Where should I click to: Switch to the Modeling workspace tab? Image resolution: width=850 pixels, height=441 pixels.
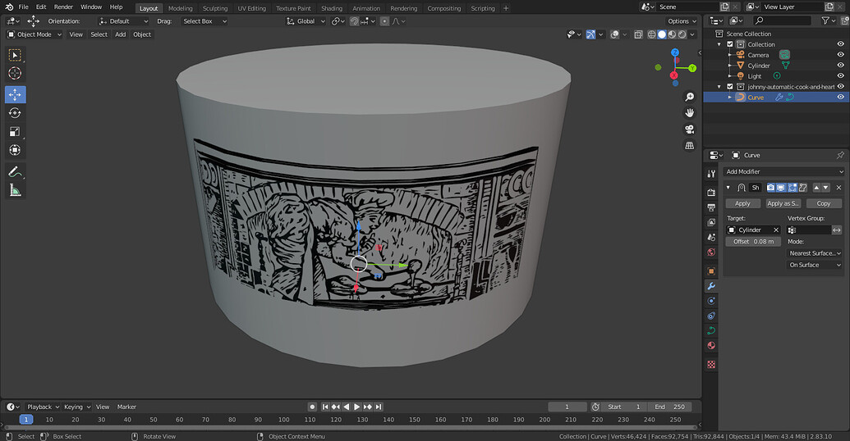click(x=181, y=8)
